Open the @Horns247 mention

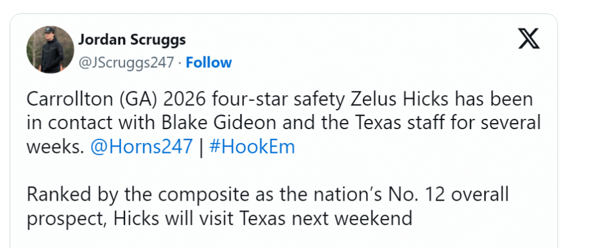pyautogui.click(x=143, y=147)
